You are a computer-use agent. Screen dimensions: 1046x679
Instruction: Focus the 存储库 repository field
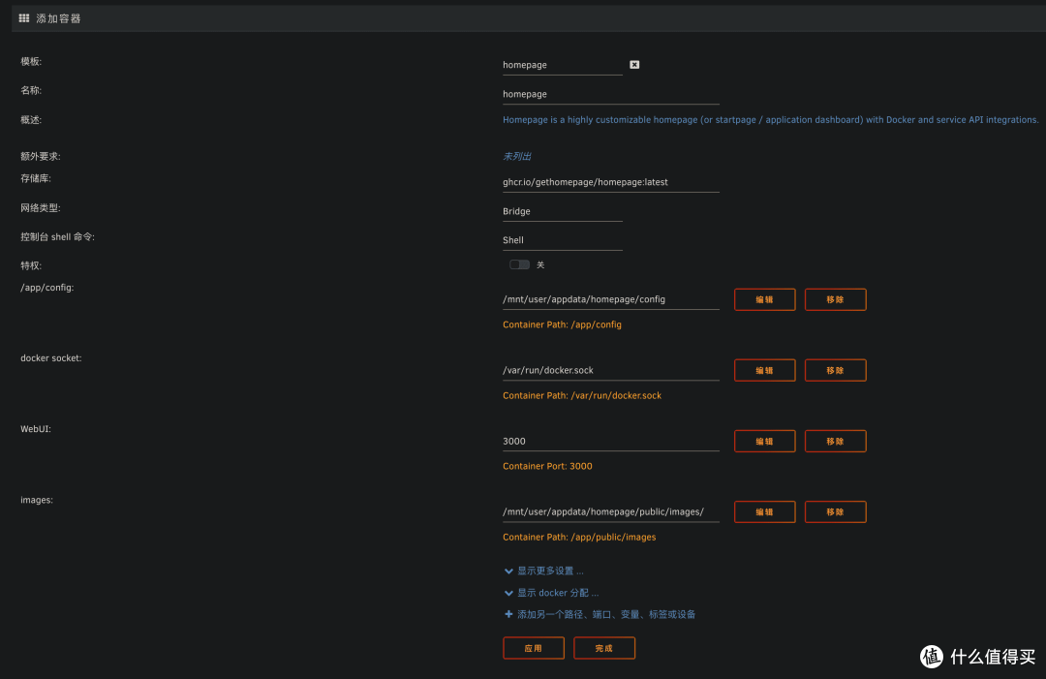pos(611,182)
